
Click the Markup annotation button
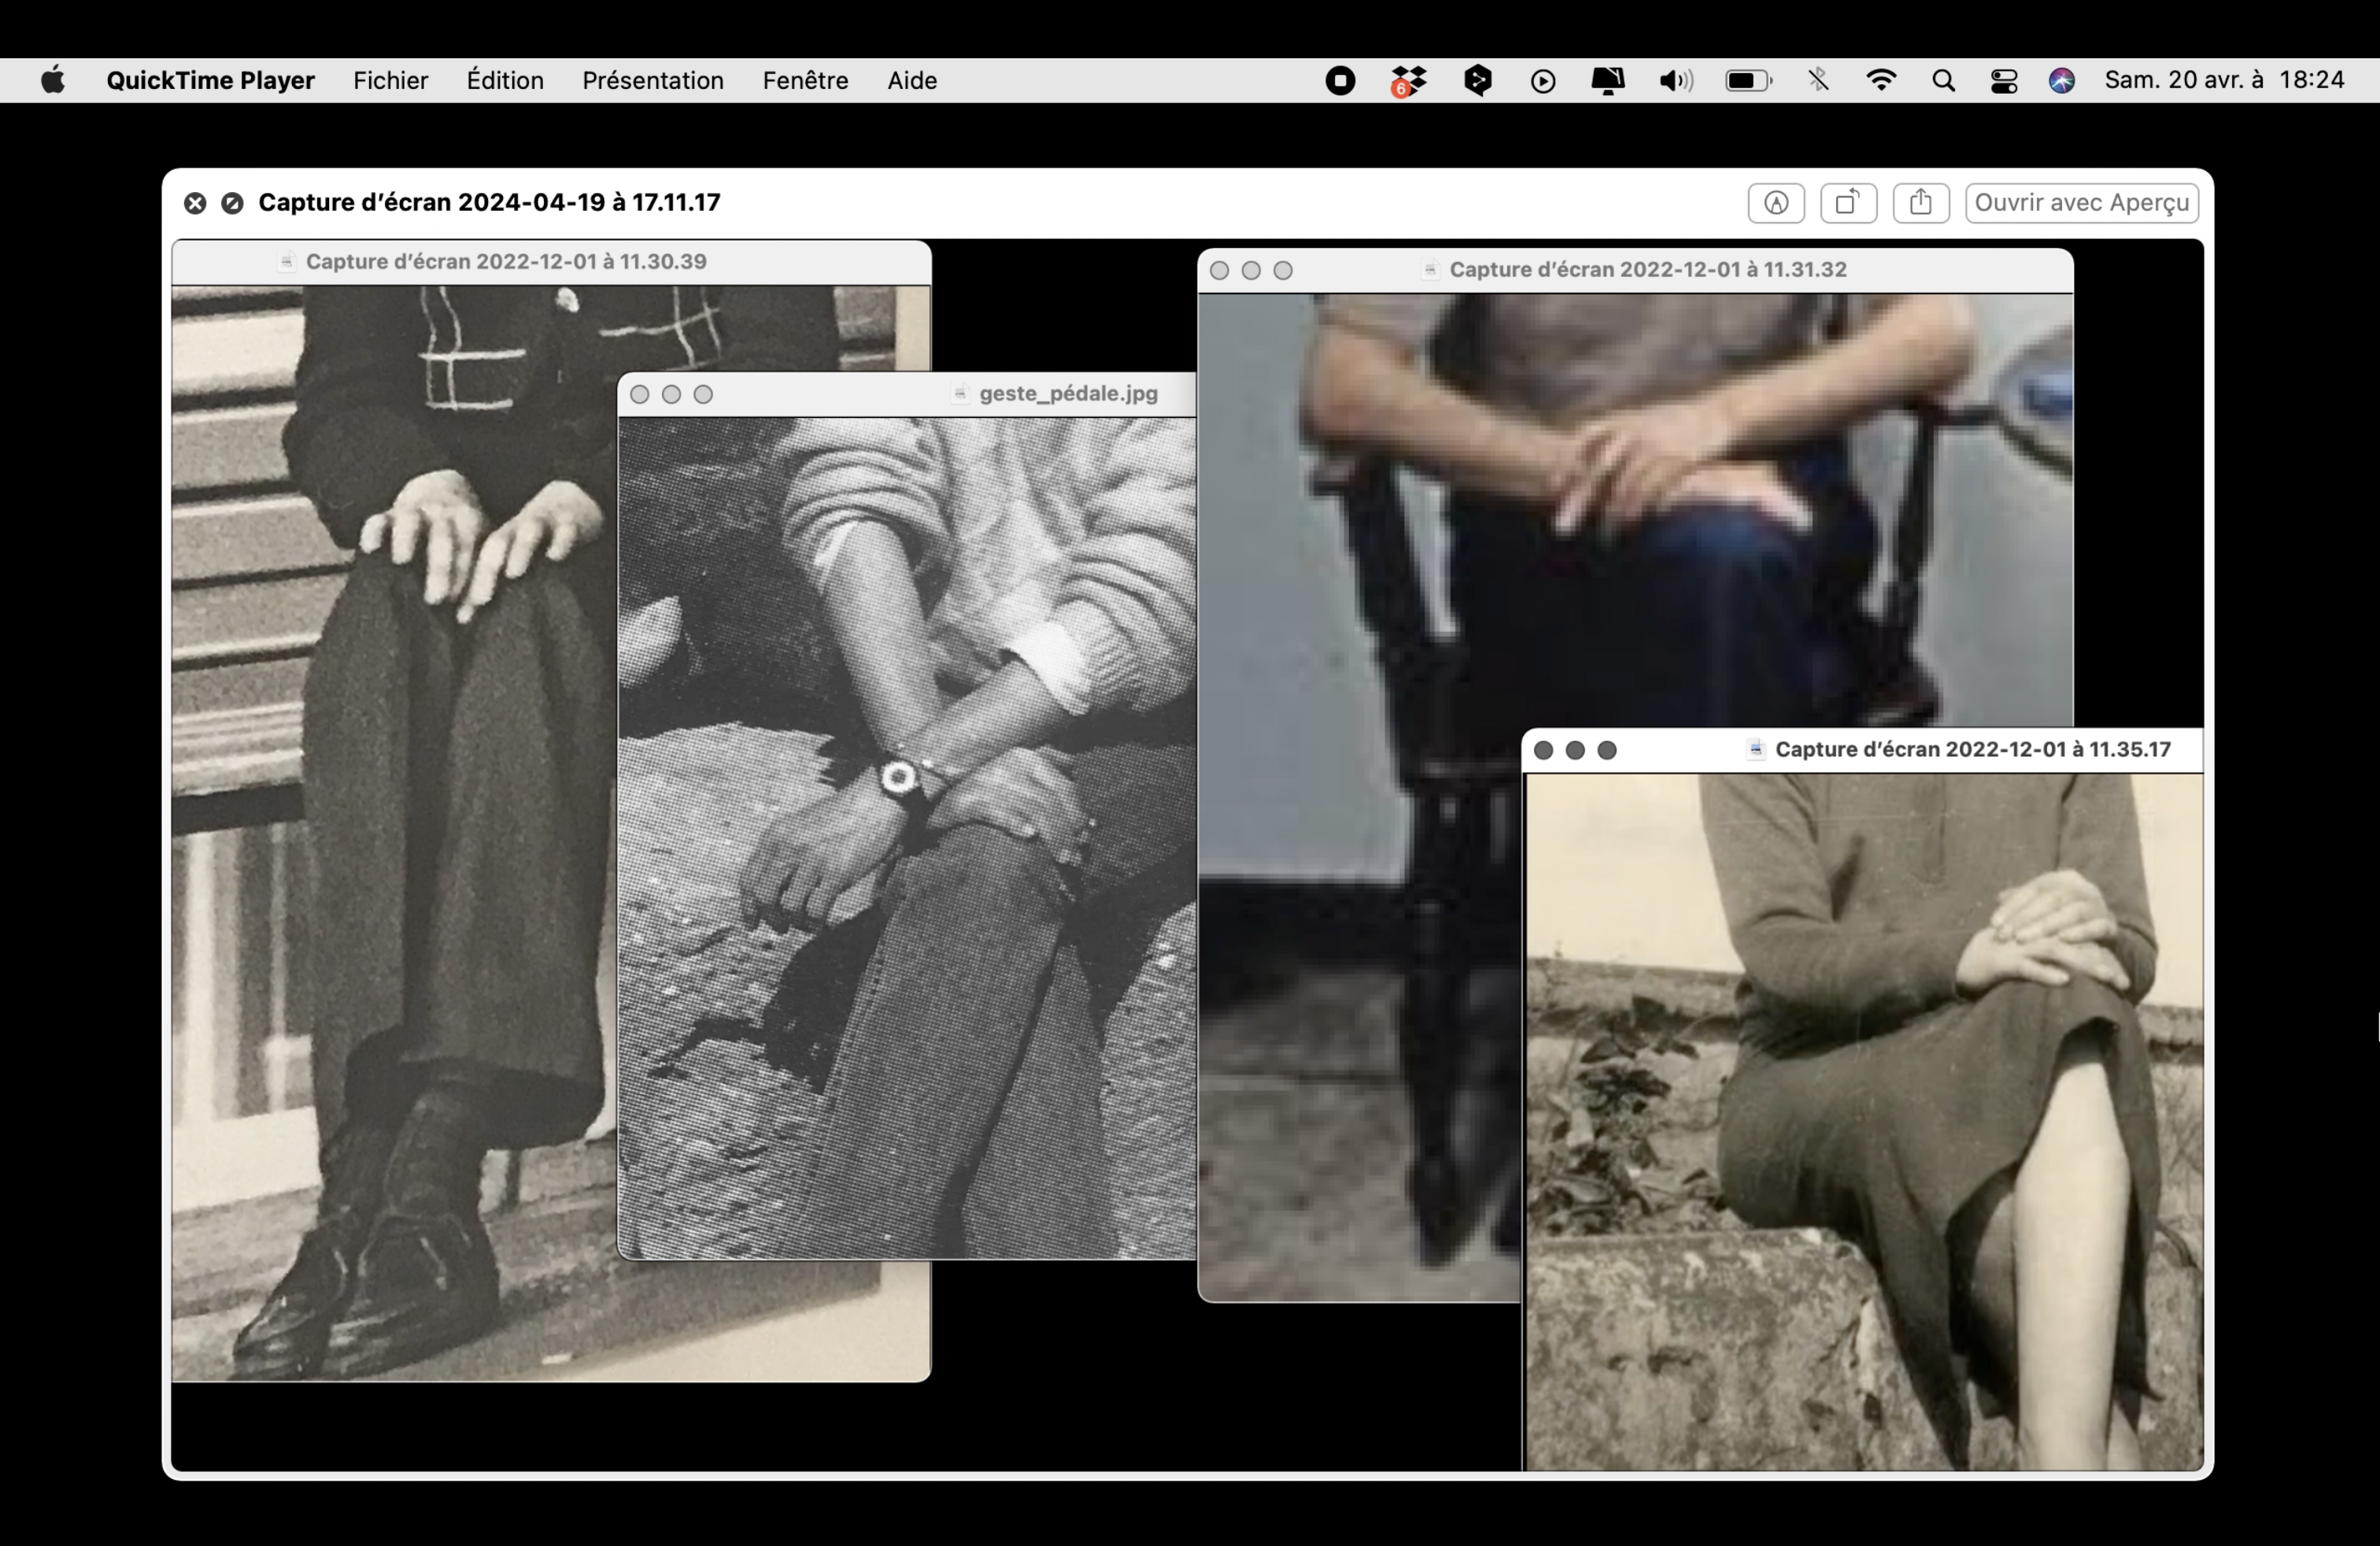coord(1776,203)
